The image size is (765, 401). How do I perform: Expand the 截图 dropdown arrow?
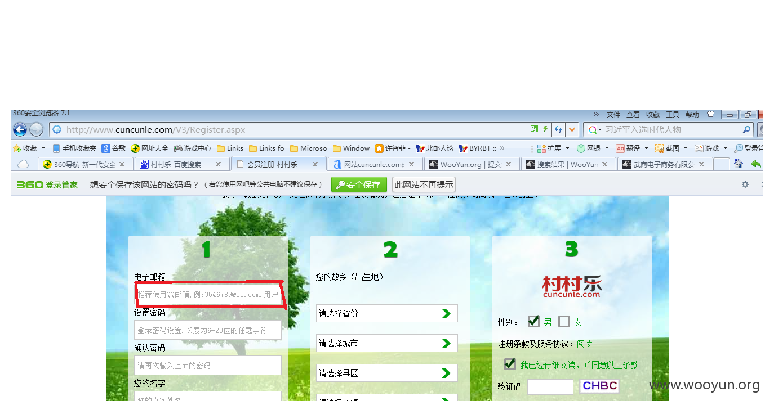(x=686, y=148)
